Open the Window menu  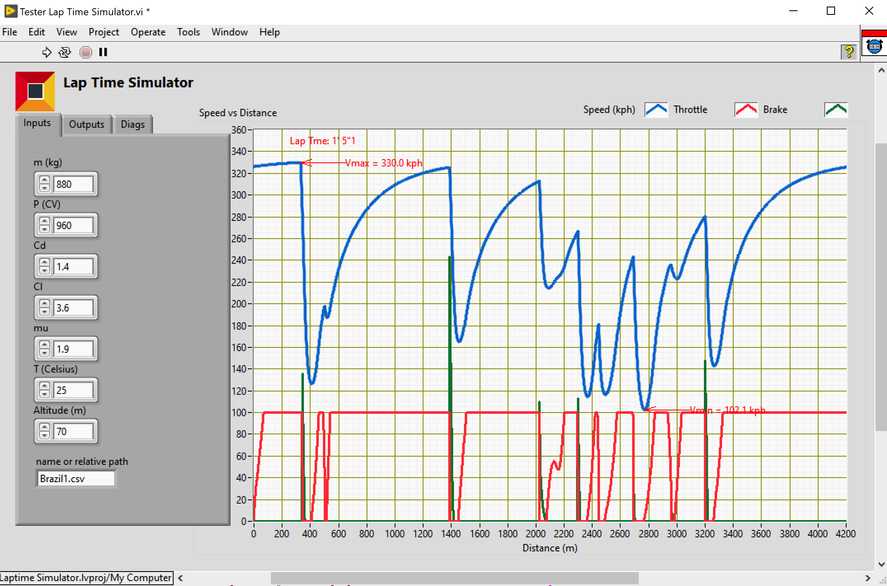(x=229, y=32)
